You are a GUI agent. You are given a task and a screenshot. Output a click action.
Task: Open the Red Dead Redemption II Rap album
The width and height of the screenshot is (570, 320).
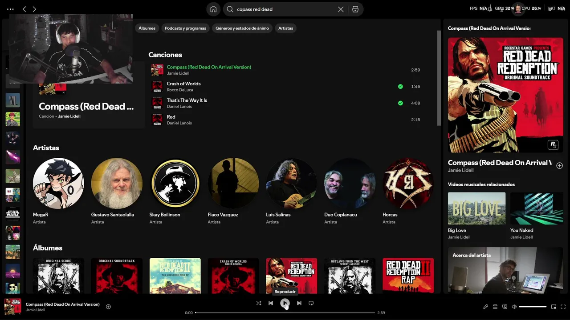click(x=408, y=276)
